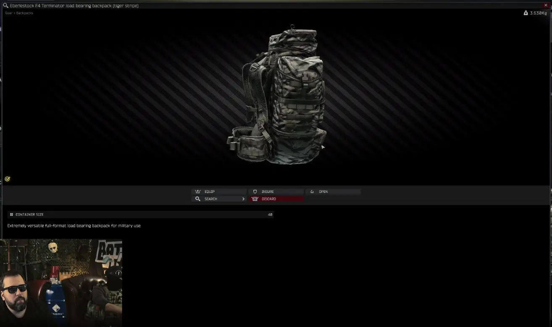Screen dimensions: 552x327
Task: Click the Equip button
Action: click(x=219, y=192)
